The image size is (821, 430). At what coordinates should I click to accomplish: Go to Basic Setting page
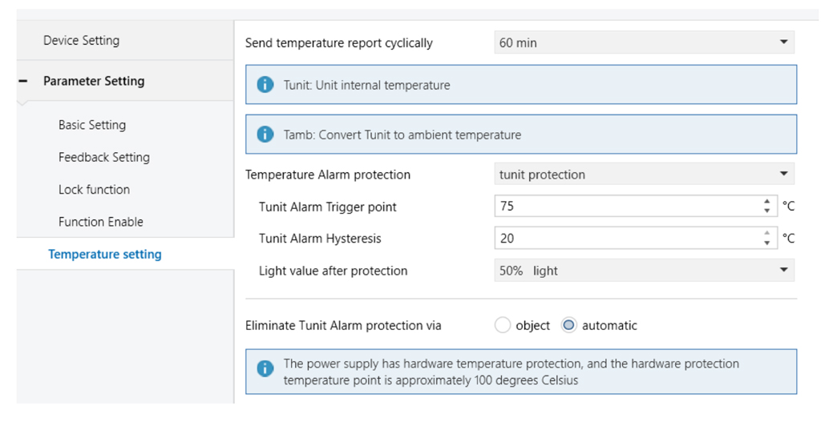[92, 125]
